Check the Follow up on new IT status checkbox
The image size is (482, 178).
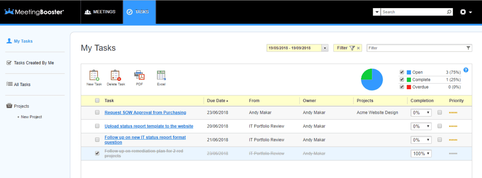point(97,140)
